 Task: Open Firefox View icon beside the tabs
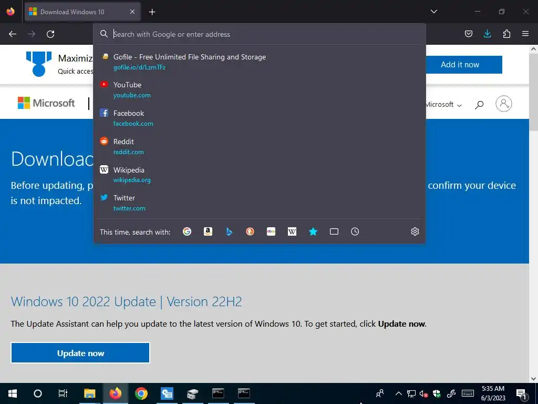click(x=11, y=12)
